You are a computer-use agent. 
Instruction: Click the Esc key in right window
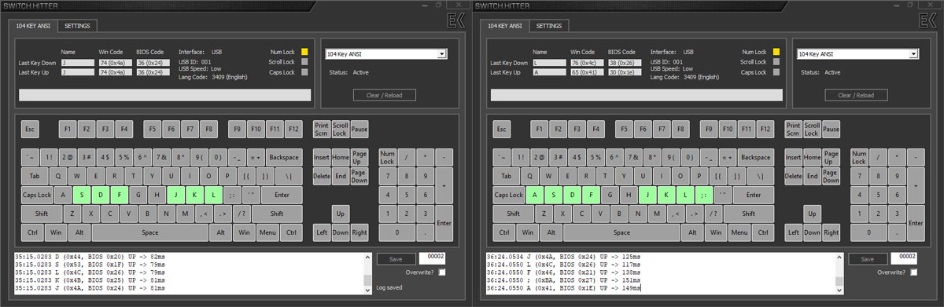(x=502, y=128)
